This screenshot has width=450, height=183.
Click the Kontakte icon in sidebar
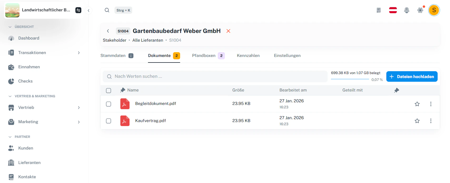pos(11,177)
